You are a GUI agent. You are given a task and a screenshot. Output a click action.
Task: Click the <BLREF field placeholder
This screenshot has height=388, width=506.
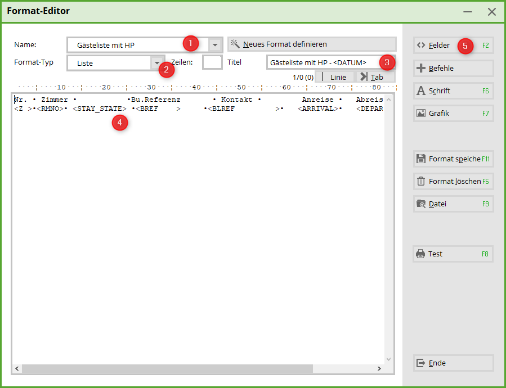click(x=244, y=109)
